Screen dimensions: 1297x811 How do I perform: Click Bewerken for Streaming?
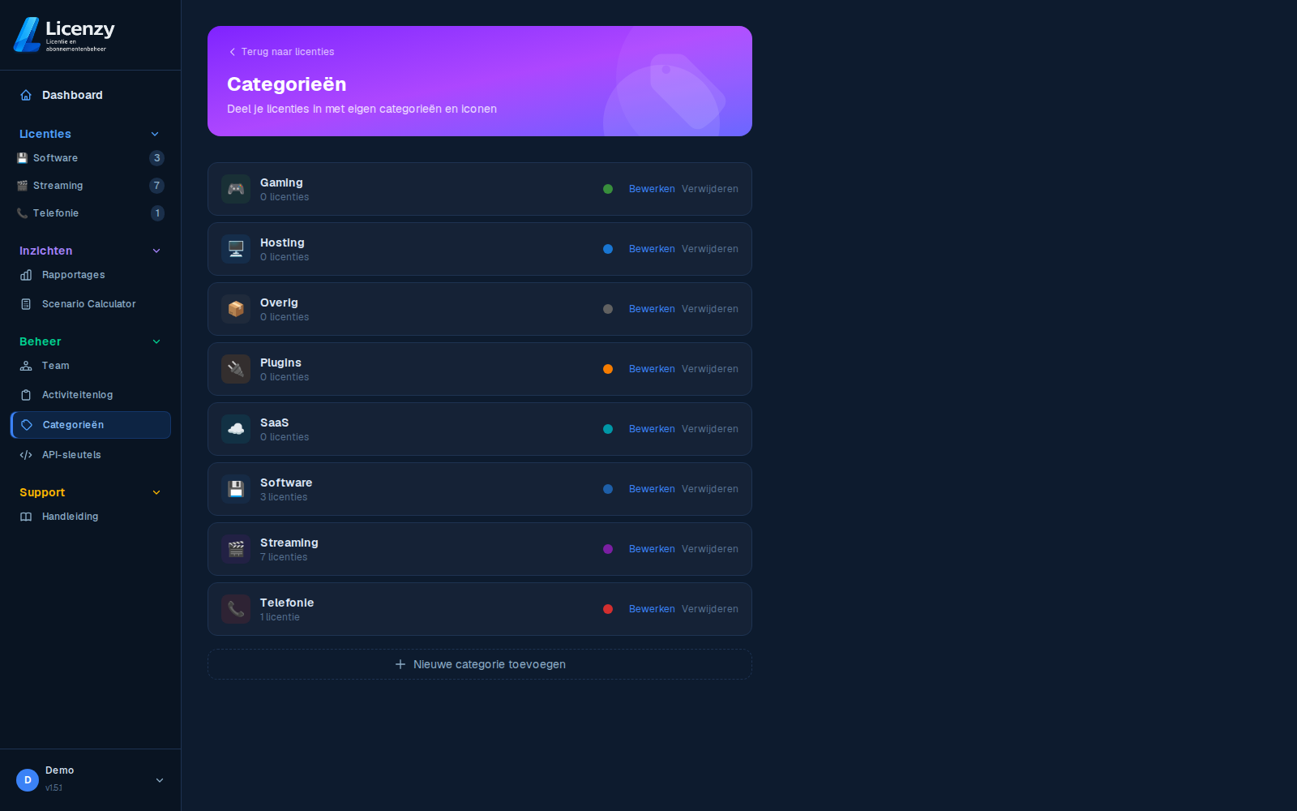click(x=652, y=549)
